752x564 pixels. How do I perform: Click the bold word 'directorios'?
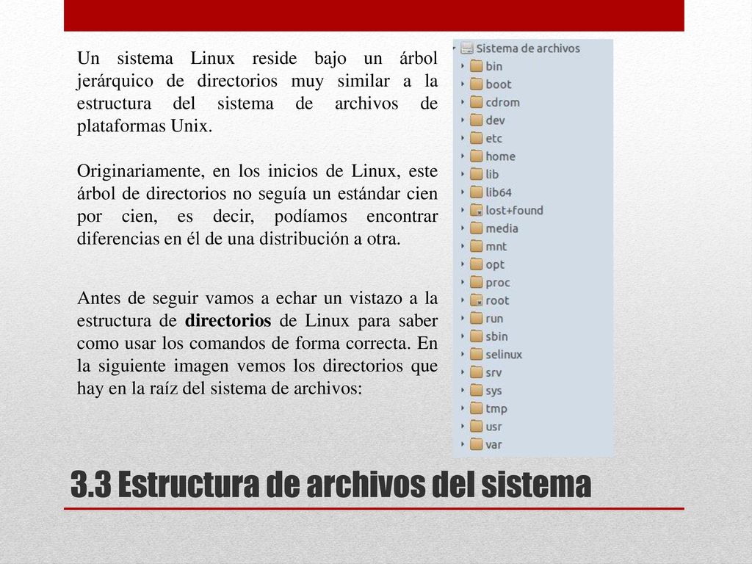228,320
